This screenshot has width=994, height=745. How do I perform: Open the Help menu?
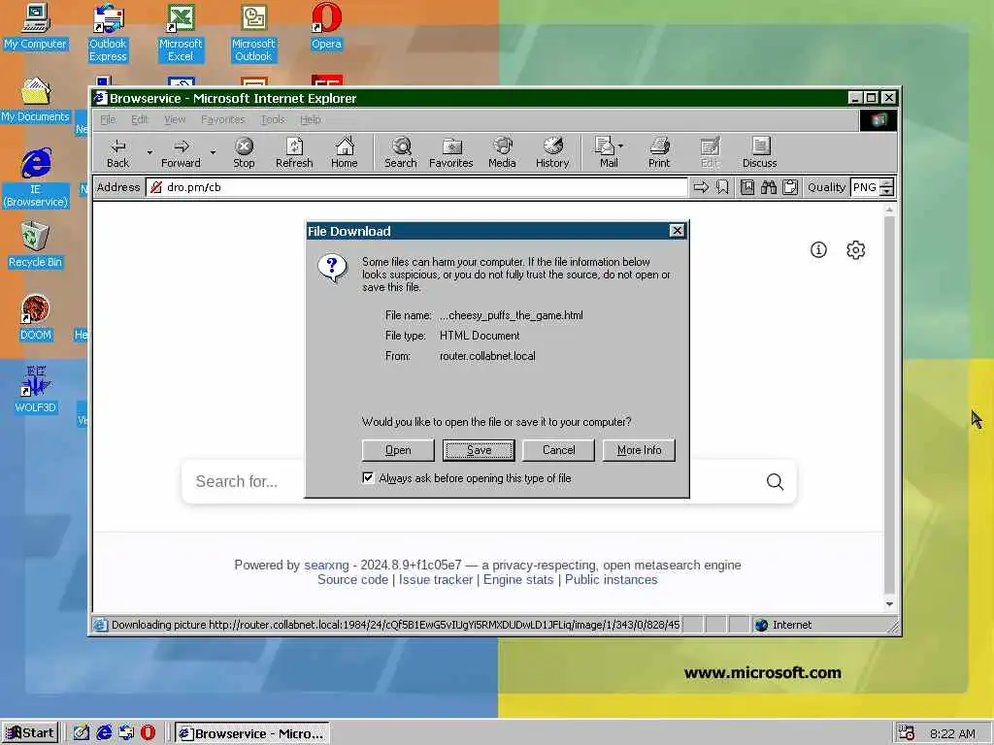coord(310,119)
